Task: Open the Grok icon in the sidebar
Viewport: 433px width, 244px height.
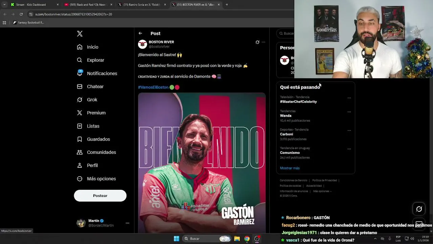Action: [79, 100]
